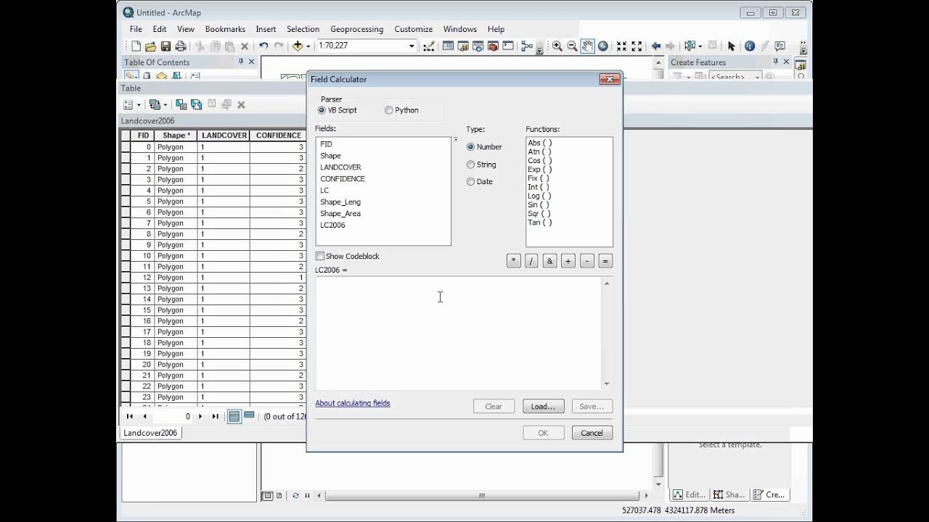Open a map document with the folder icon

click(x=150, y=46)
